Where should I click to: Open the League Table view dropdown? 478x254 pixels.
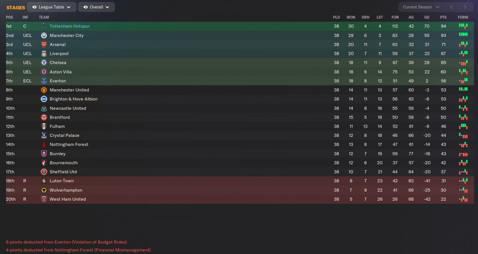pos(52,7)
